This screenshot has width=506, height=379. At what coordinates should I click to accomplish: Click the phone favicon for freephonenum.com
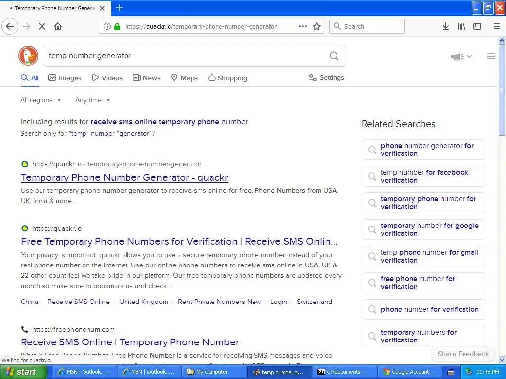click(25, 329)
